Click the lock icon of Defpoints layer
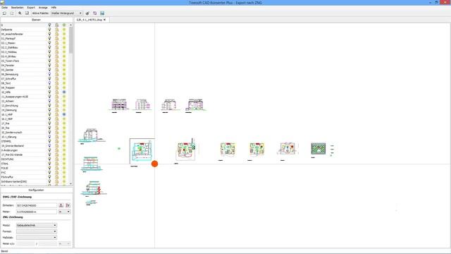 click(x=56, y=30)
